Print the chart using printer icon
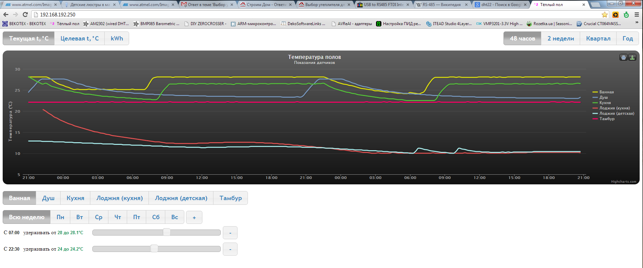 coord(623,58)
